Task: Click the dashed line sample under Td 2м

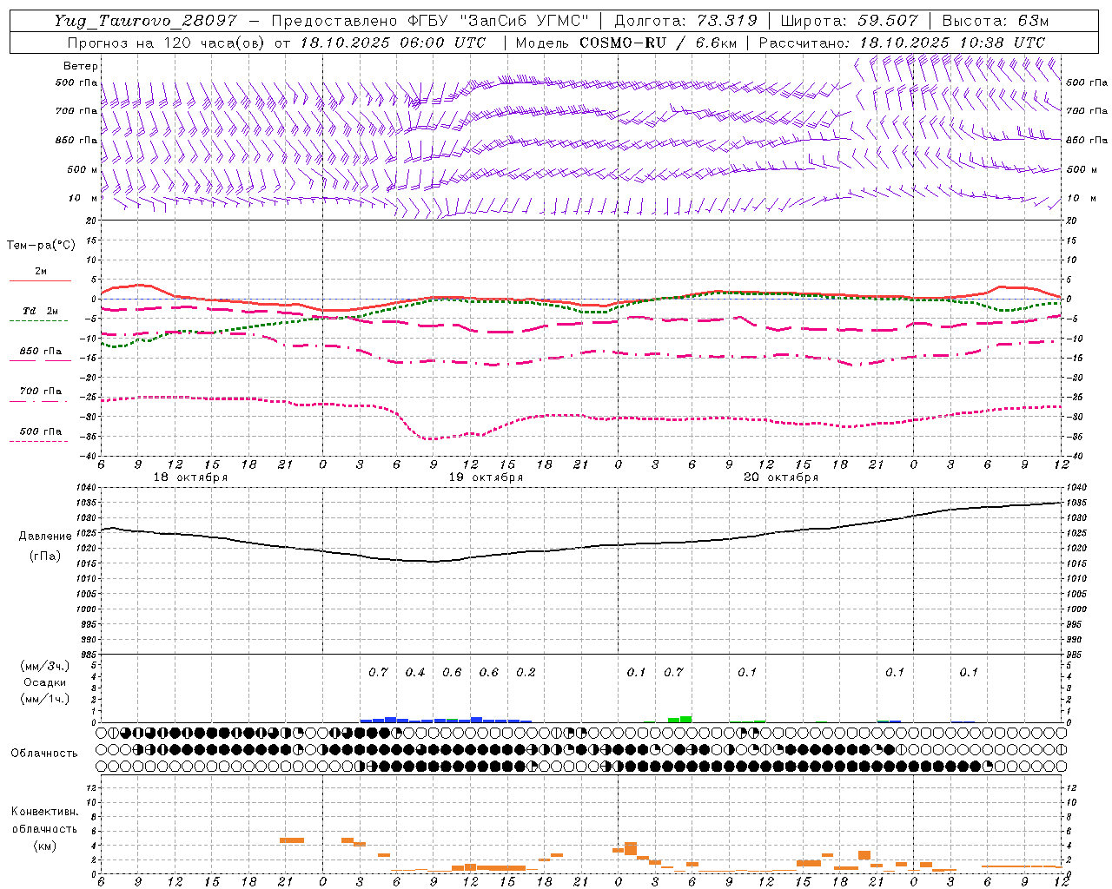Action: click(x=40, y=321)
